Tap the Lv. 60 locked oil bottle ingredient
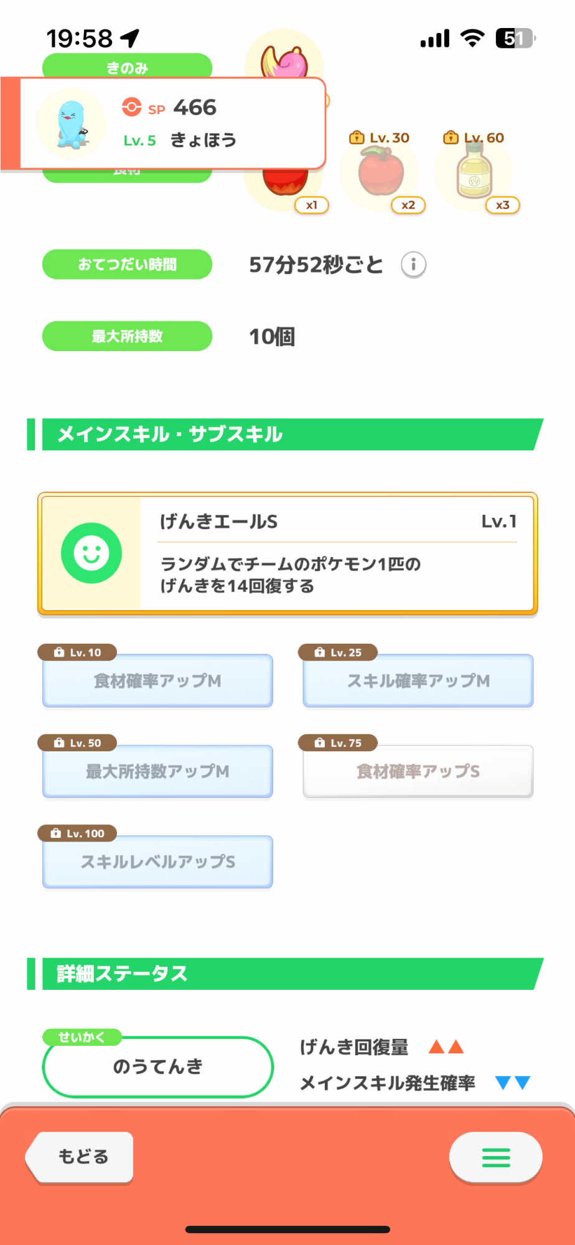The width and height of the screenshot is (575, 1245). click(474, 173)
